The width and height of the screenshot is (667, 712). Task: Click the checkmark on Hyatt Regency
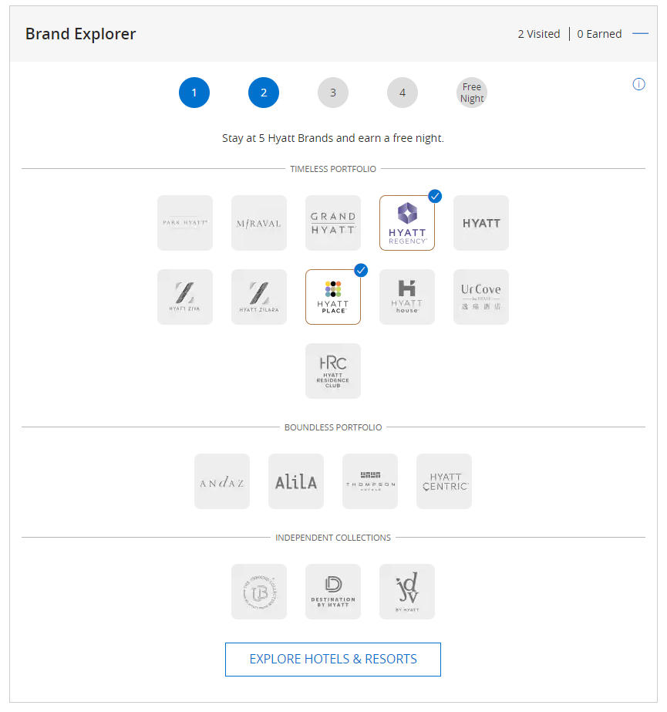click(435, 196)
